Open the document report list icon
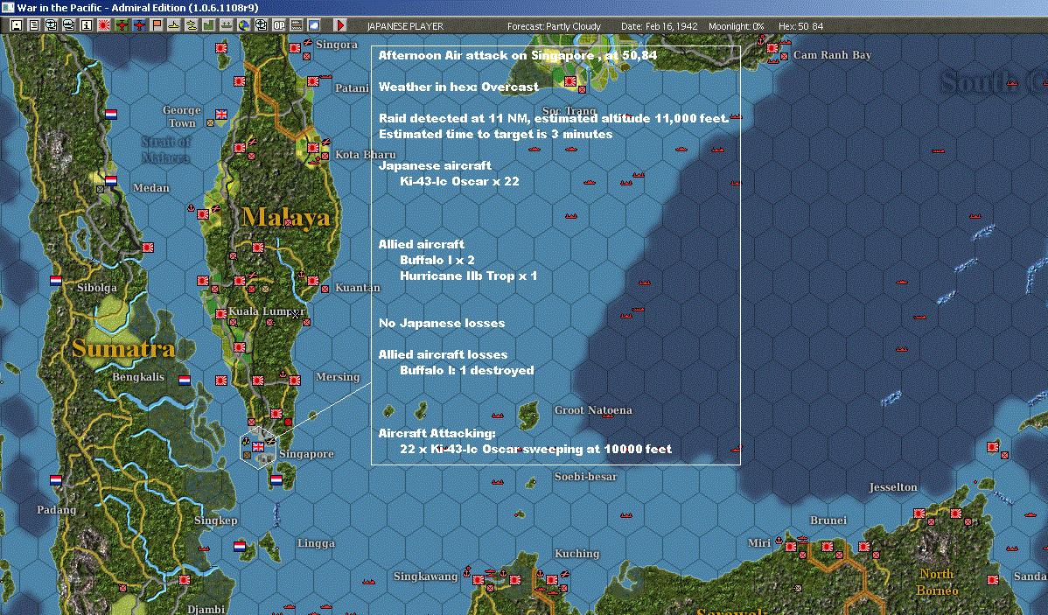This screenshot has width=1048, height=615. tap(34, 25)
